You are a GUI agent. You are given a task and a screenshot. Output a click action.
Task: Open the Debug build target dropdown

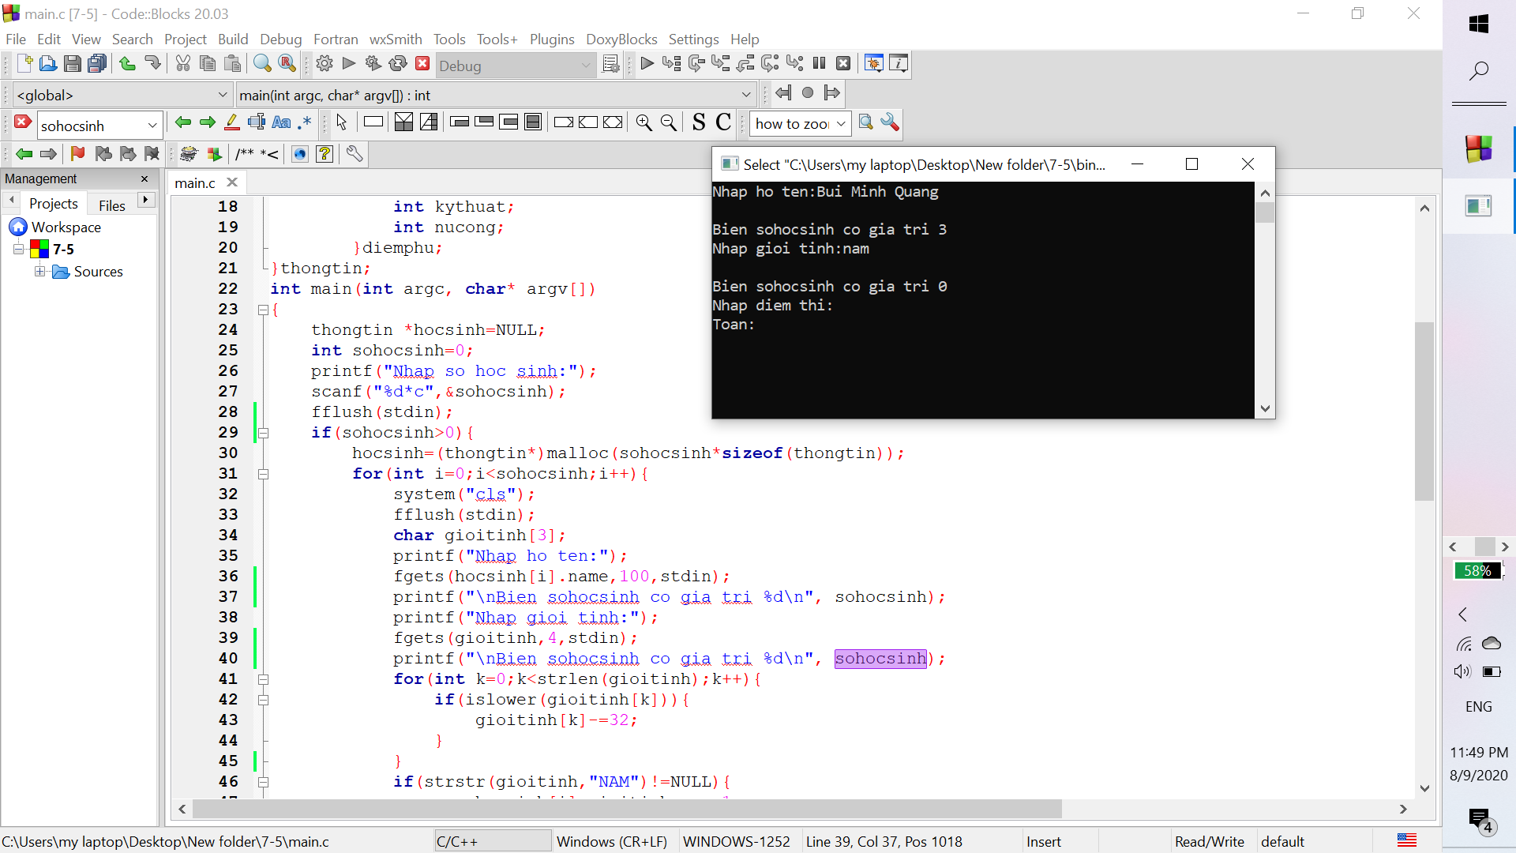(585, 66)
